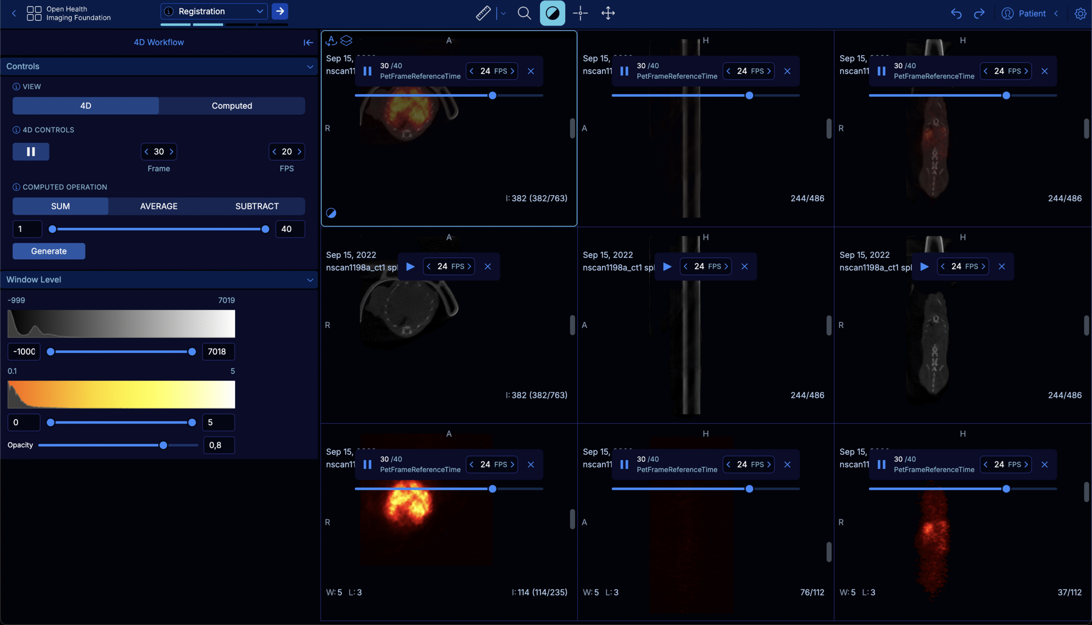Click the Generate button
1092x625 pixels.
pos(49,251)
